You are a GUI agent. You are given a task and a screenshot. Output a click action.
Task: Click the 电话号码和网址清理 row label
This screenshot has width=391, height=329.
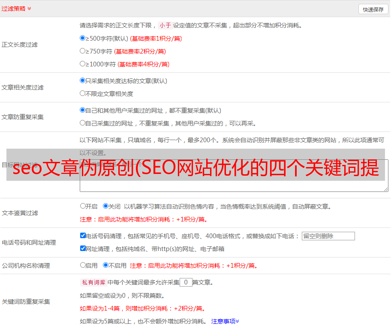(x=29, y=242)
